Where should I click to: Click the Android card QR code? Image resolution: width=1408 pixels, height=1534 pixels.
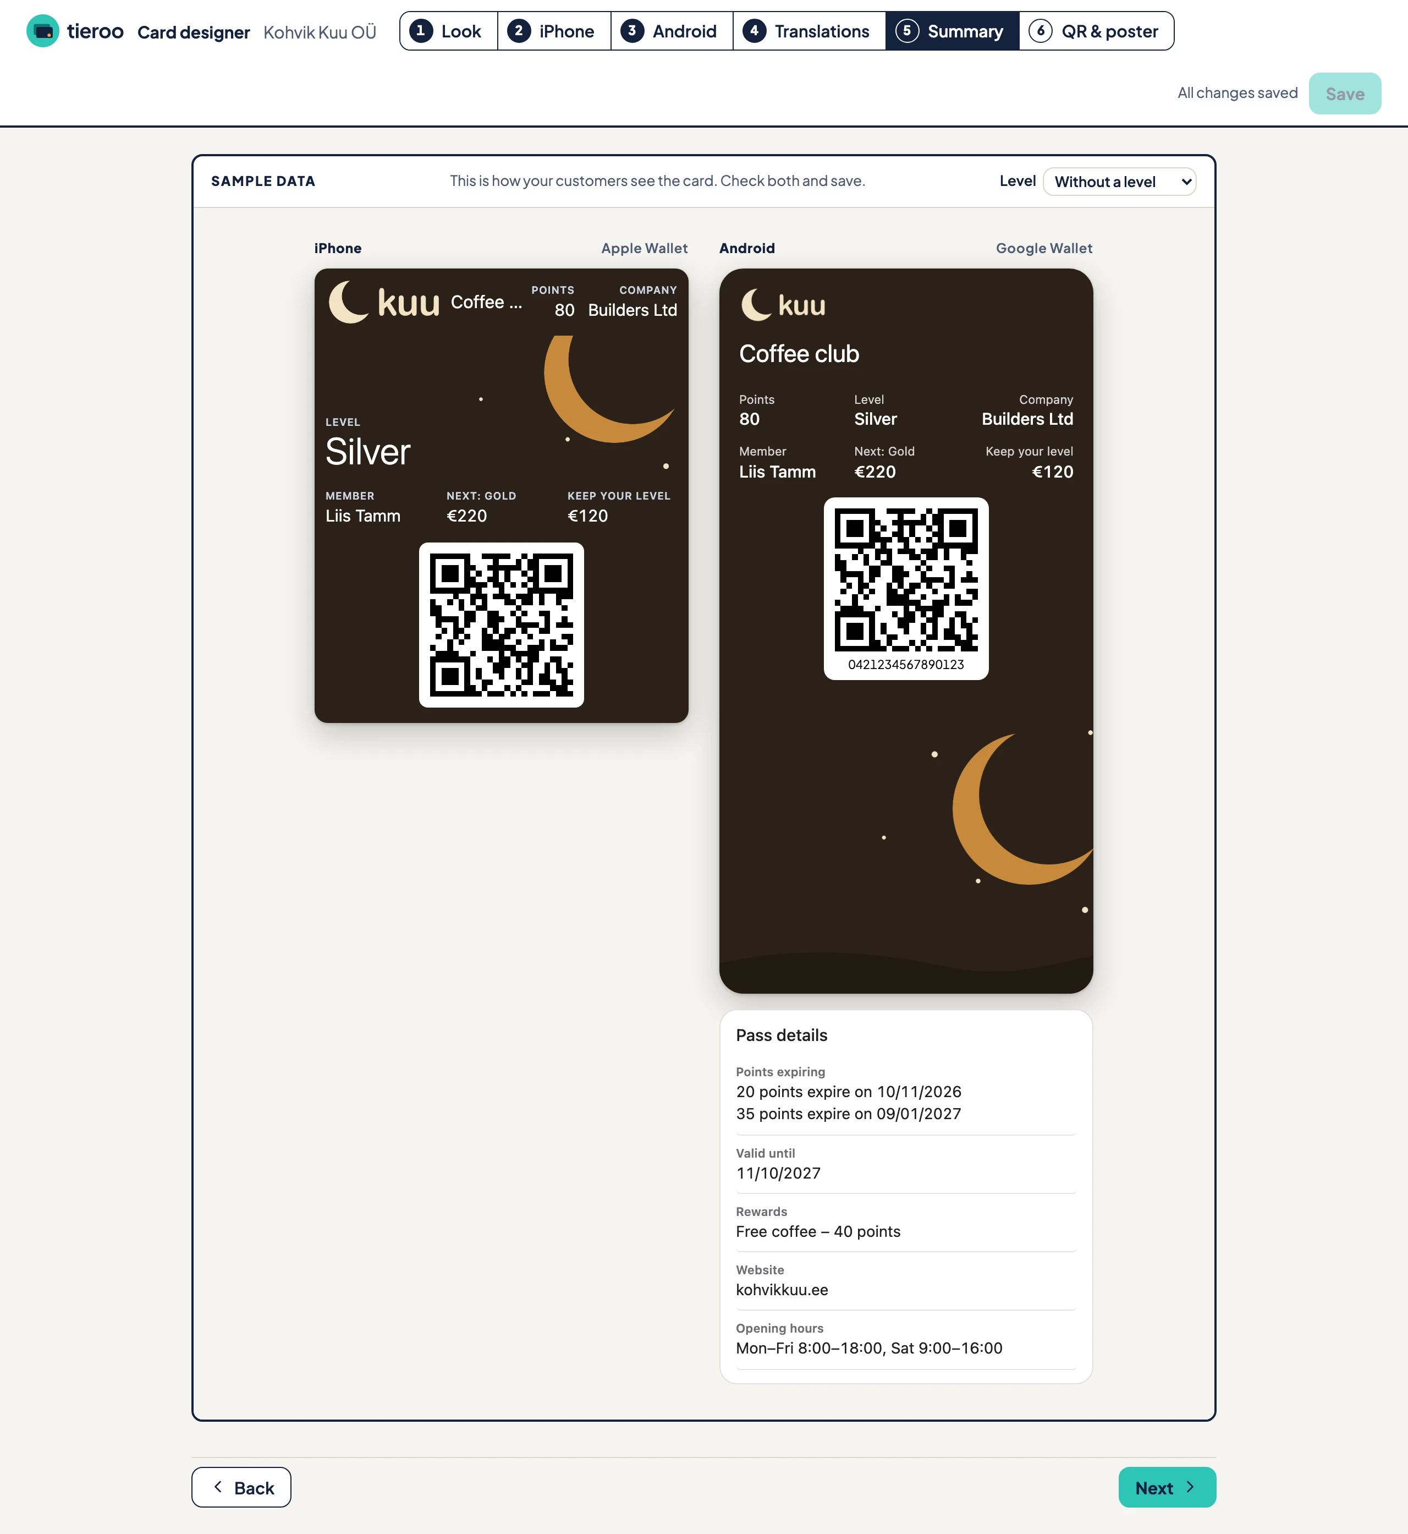pos(906,580)
